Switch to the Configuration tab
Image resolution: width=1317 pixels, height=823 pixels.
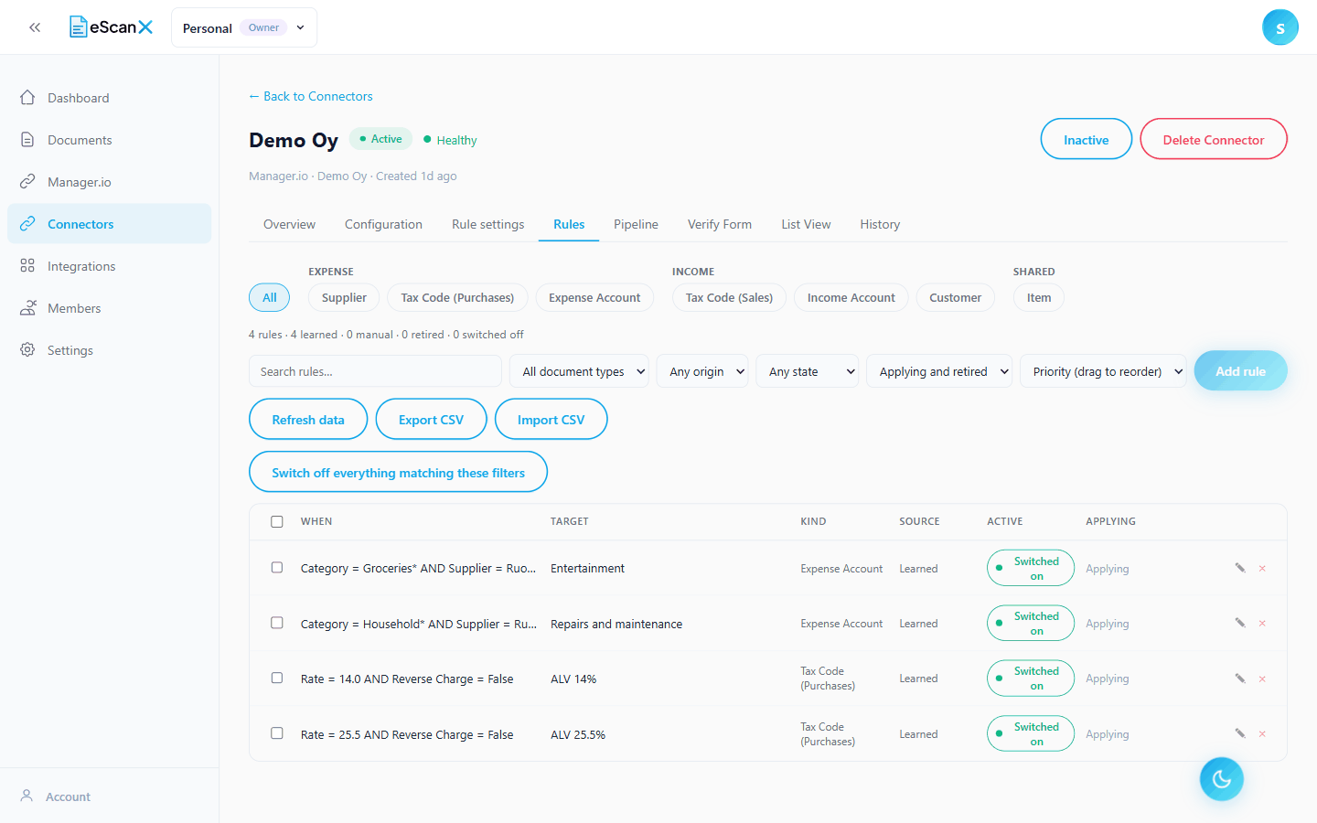(x=383, y=224)
